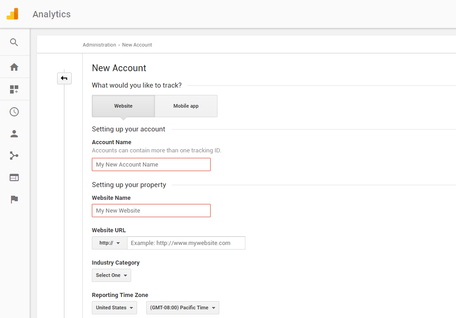Click the search magnifier icon in sidebar
Screen dimensions: 456x318
14,42
